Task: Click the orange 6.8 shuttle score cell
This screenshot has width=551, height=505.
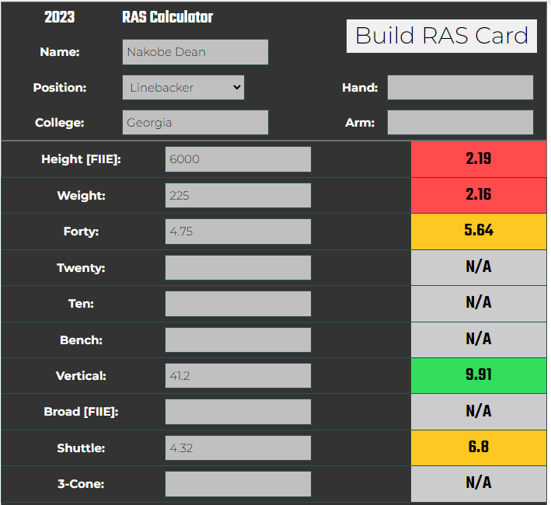Action: pos(478,448)
